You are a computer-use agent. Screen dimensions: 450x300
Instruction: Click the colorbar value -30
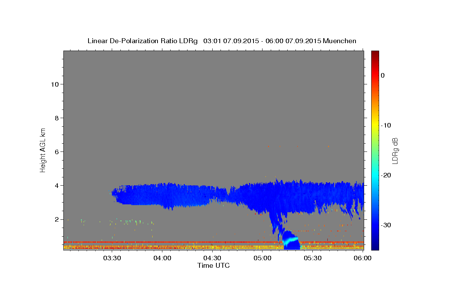click(386, 225)
